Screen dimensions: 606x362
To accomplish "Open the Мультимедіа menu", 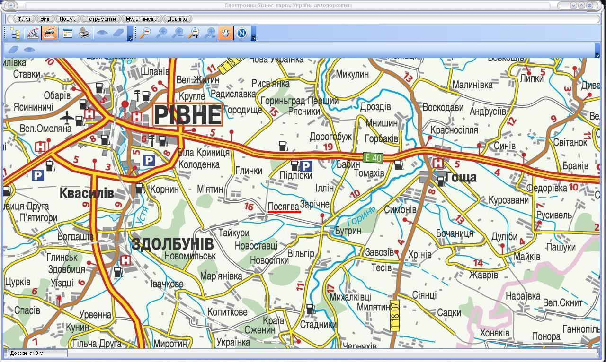I will (x=142, y=19).
